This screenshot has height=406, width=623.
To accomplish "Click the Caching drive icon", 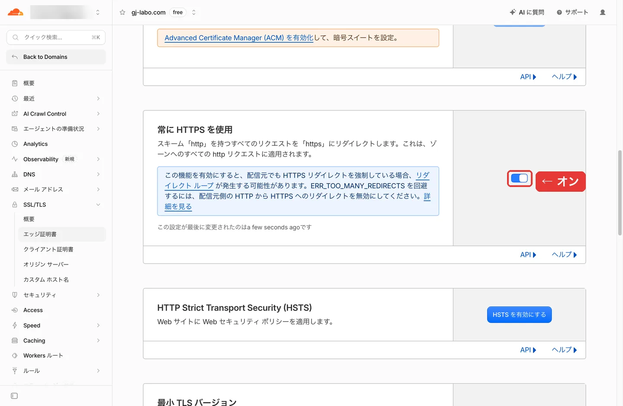I will click(15, 341).
